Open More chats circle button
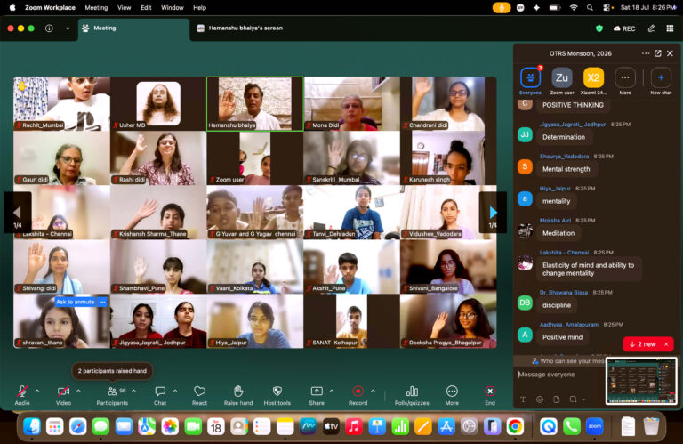This screenshot has height=444, width=683. click(625, 81)
